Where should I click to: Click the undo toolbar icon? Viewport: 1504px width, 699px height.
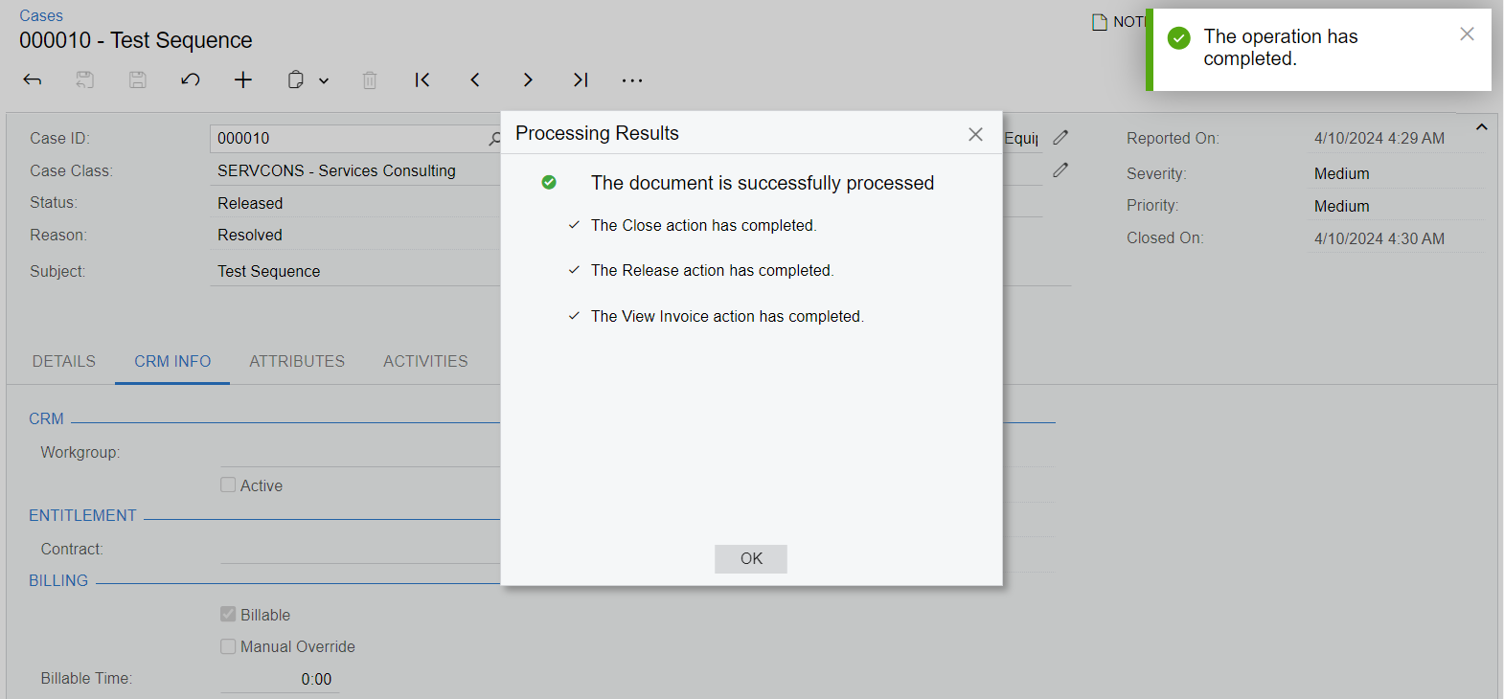[191, 80]
